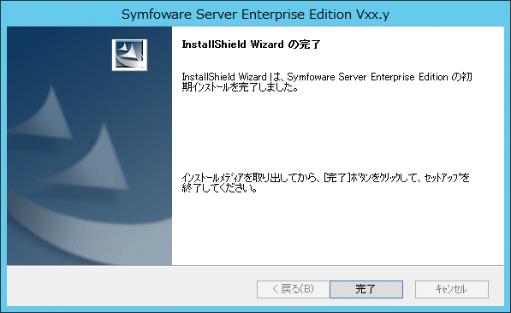Click 期インストールを完了しました text line
The height and width of the screenshot is (313, 511).
(x=241, y=87)
